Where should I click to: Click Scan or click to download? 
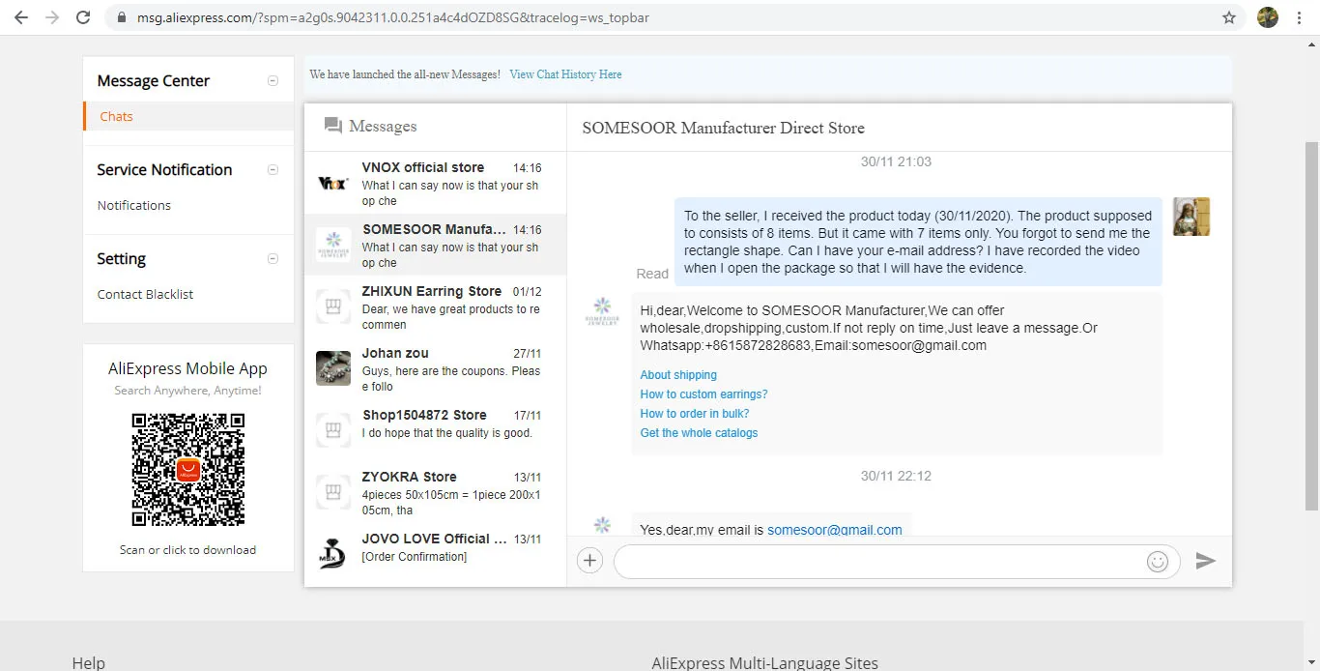pyautogui.click(x=188, y=549)
